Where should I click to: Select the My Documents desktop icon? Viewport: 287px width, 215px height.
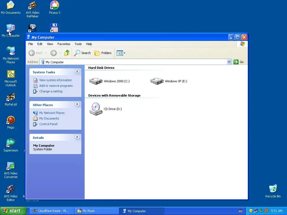click(x=11, y=8)
